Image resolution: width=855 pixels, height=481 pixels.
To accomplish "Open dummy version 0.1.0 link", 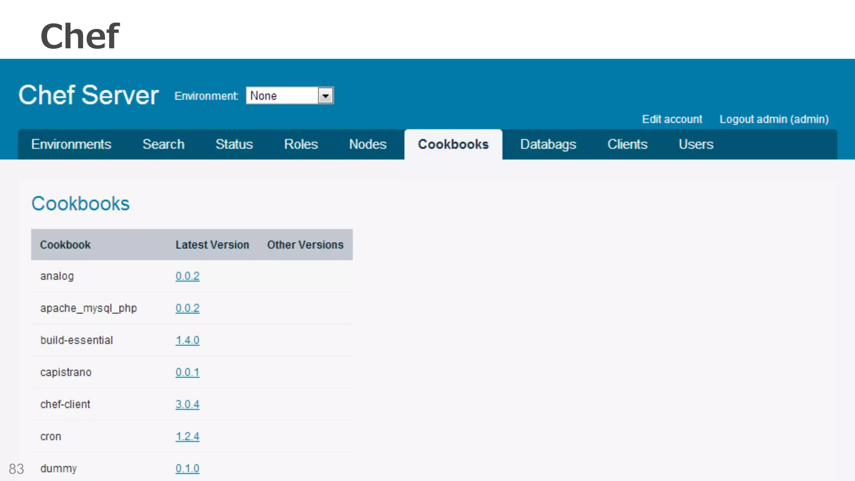I will point(187,468).
